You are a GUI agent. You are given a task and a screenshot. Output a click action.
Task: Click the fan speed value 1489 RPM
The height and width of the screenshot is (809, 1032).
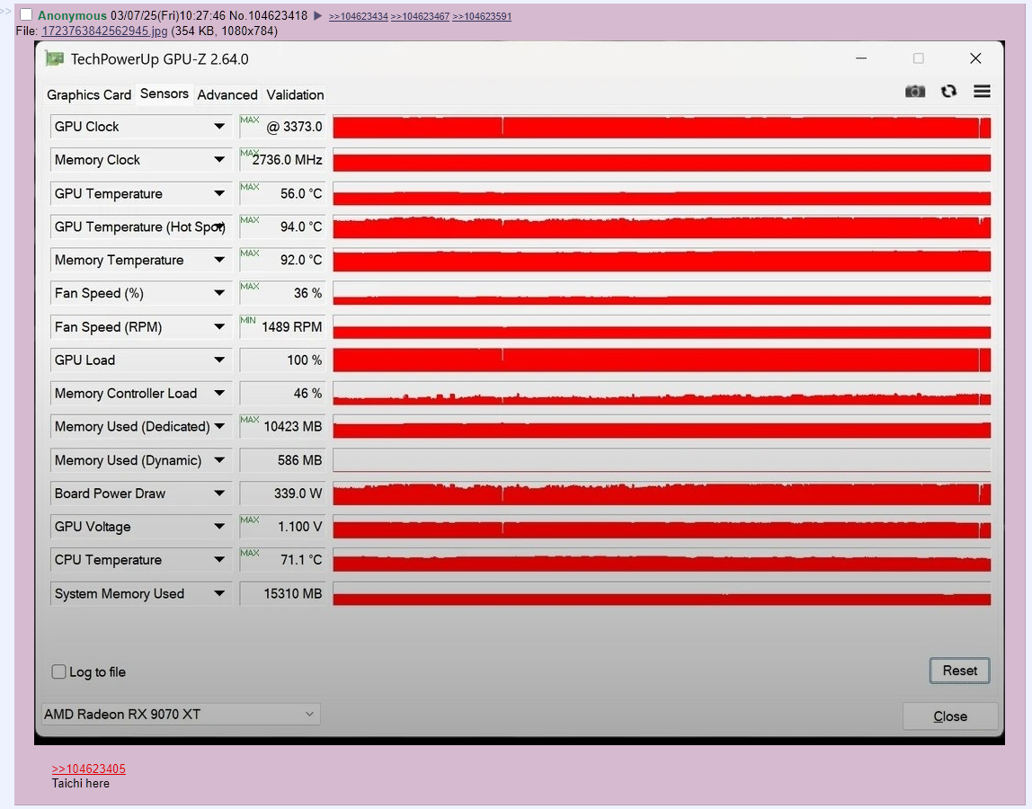pos(291,326)
